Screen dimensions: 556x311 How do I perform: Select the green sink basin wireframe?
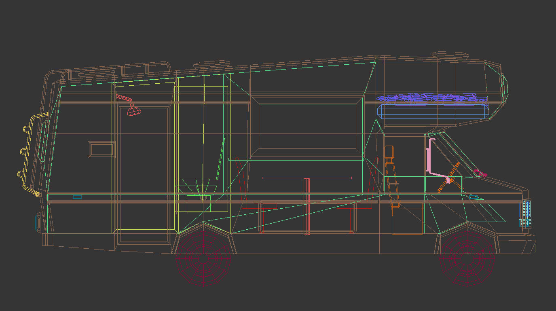[196, 186]
